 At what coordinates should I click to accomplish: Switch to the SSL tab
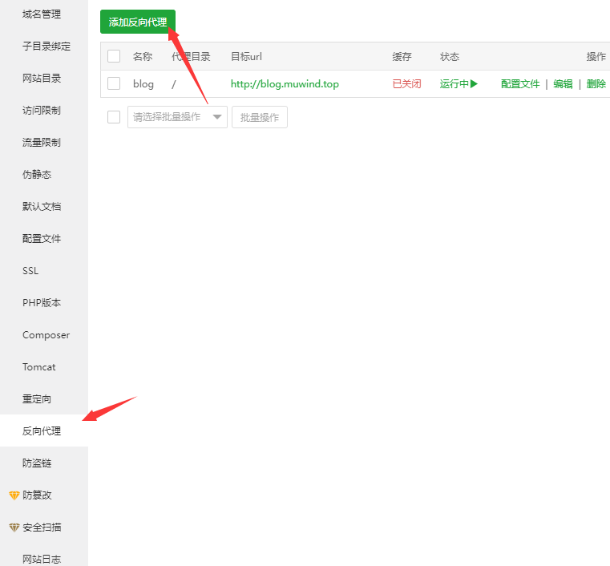(30, 271)
